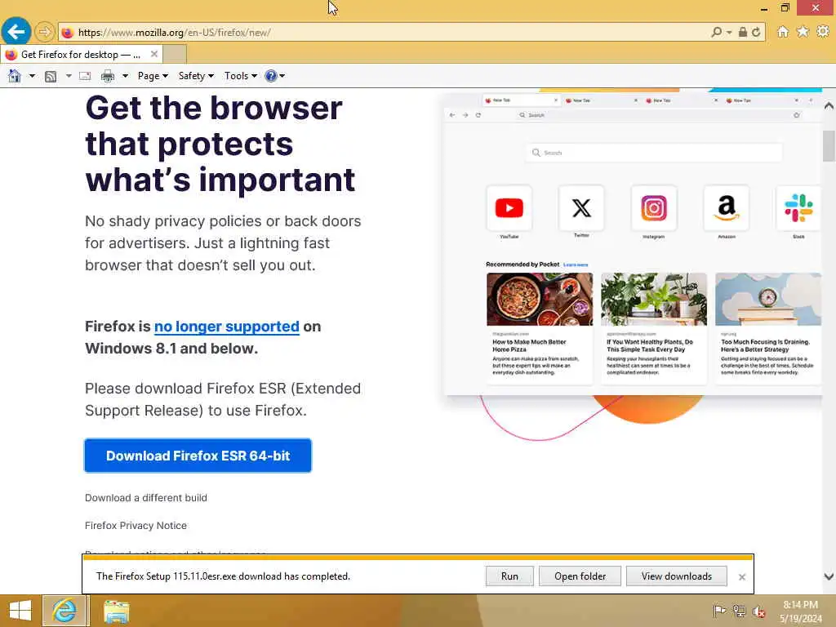Click the Print icon

(x=108, y=76)
